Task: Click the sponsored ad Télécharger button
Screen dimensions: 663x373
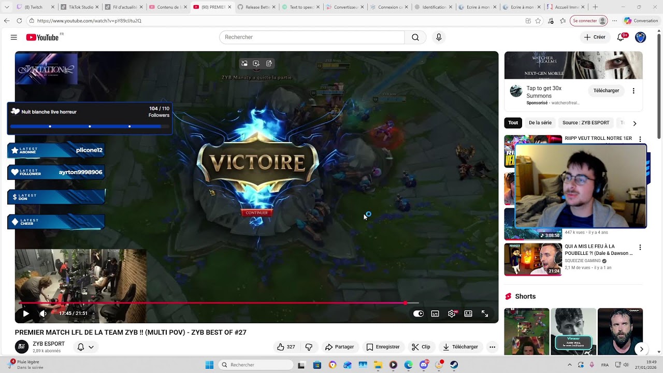Action: click(606, 91)
